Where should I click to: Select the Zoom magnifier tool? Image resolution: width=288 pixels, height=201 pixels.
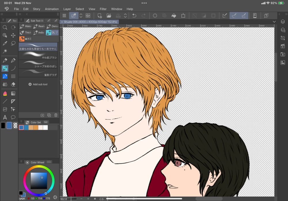pos(5,27)
